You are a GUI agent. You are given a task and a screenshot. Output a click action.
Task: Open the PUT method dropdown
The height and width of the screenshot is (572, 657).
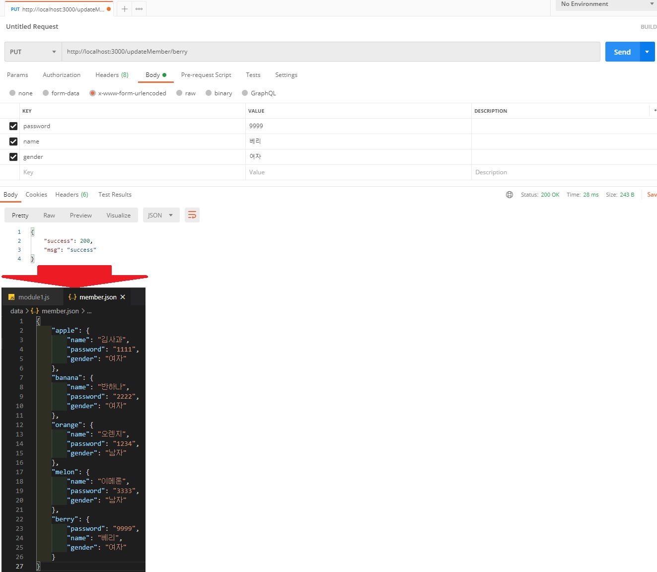(x=33, y=52)
